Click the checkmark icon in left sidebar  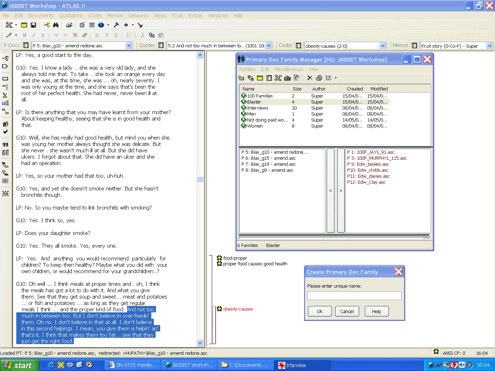point(5,132)
